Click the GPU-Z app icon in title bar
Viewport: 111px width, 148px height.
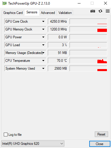tap(4, 3)
